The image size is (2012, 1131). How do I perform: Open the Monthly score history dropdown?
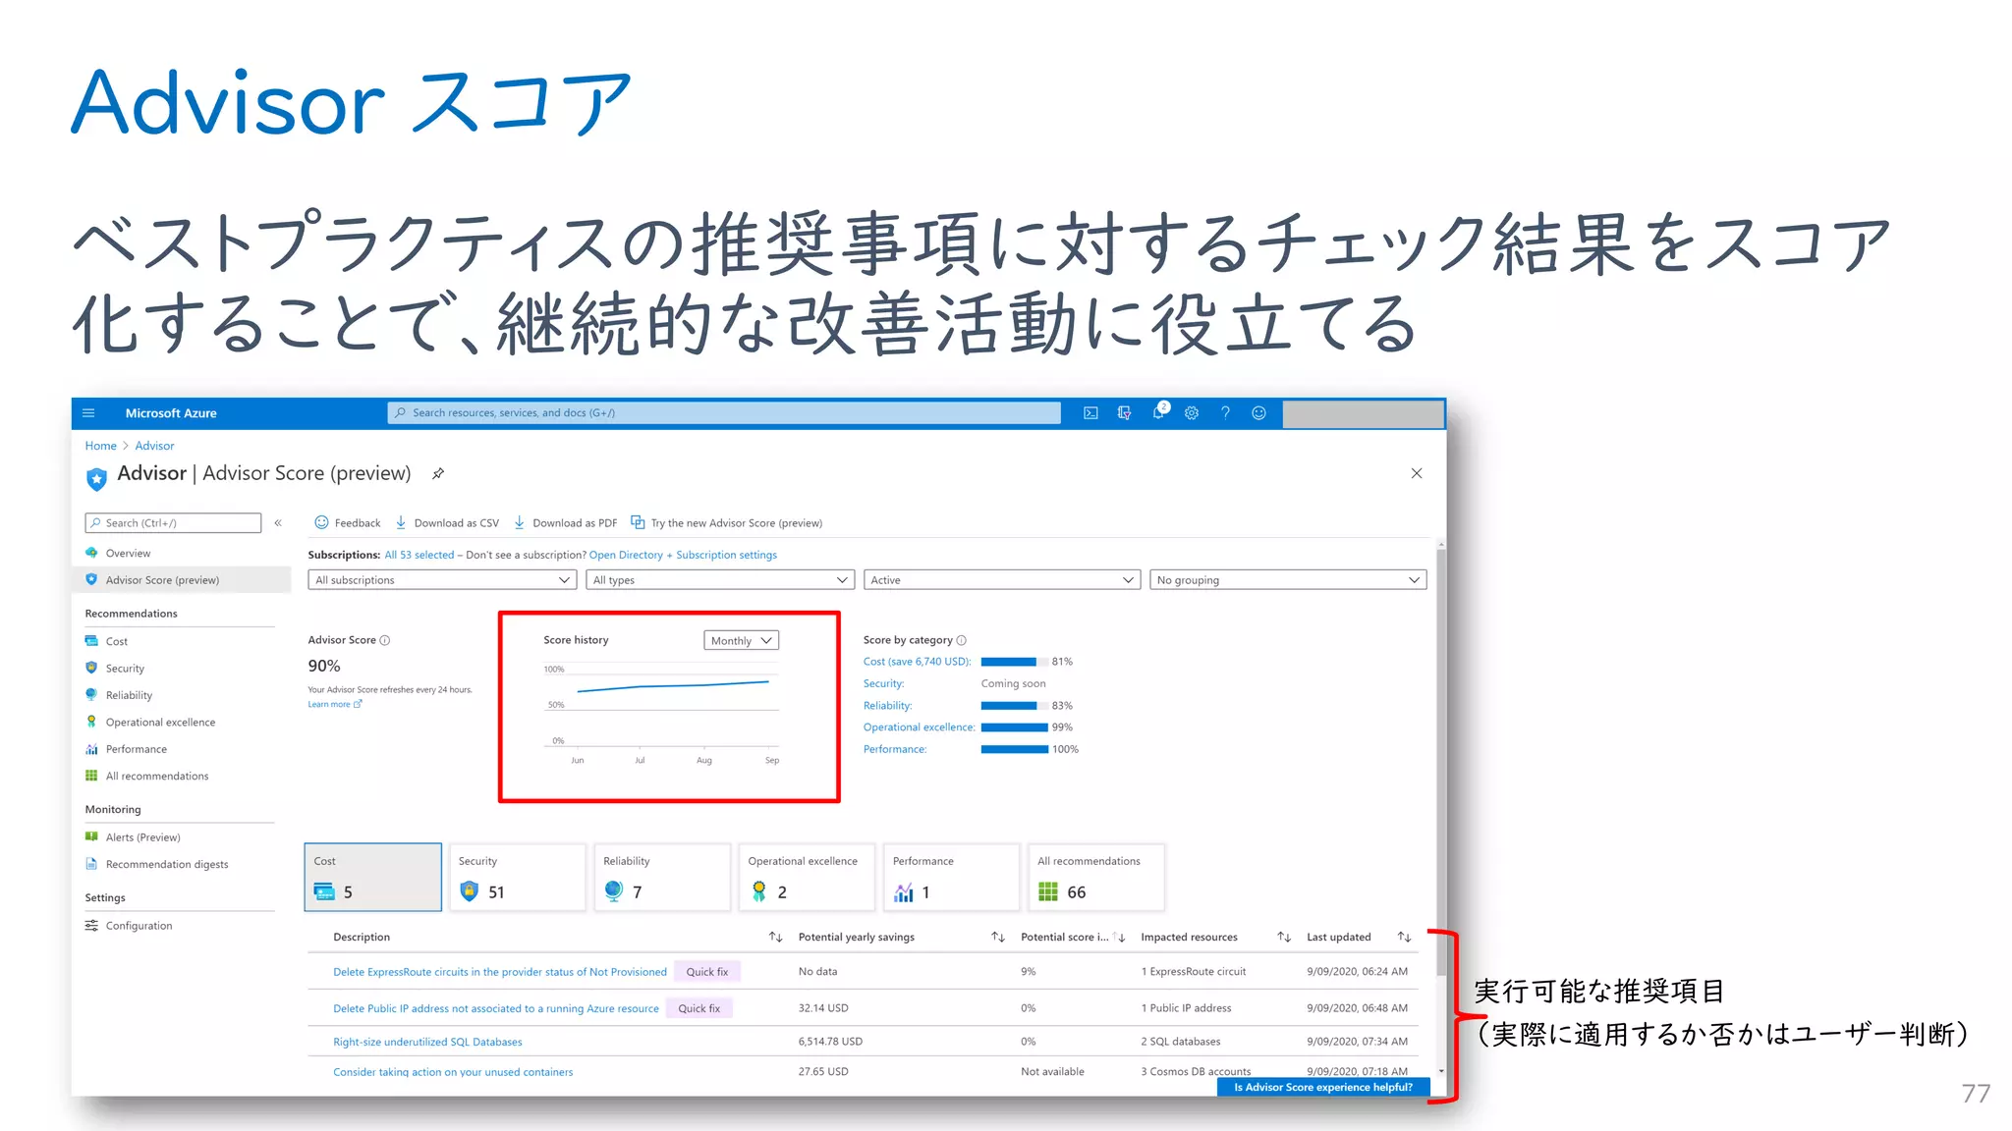click(x=742, y=640)
